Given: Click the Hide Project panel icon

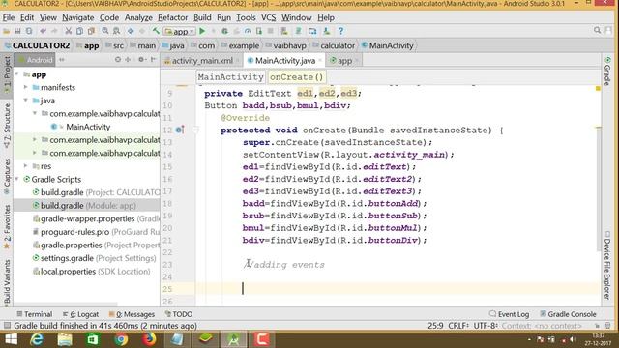Looking at the screenshot, I should click(153, 60).
